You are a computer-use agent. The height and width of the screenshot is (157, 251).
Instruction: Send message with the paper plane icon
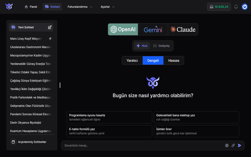240,145
